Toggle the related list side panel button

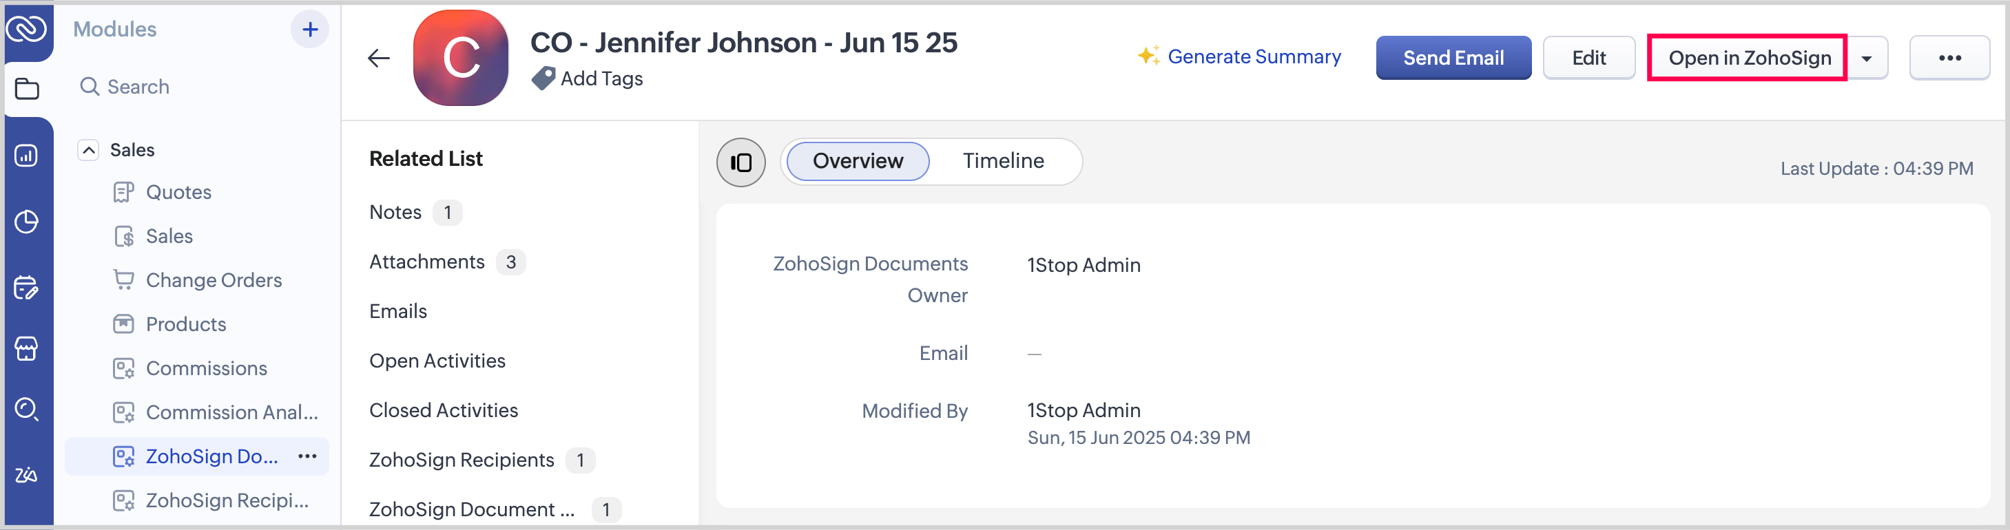740,162
